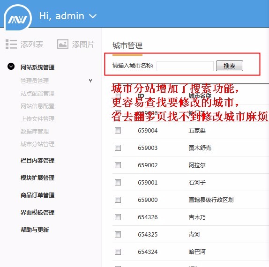Click ID cell 654325

(148, 235)
